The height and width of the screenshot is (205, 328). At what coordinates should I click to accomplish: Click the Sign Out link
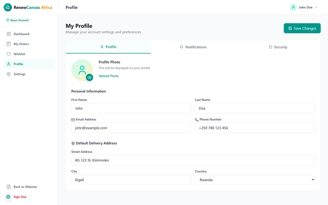[x=20, y=197]
